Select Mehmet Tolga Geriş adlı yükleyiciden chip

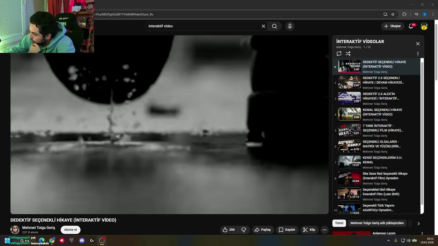[377, 223]
